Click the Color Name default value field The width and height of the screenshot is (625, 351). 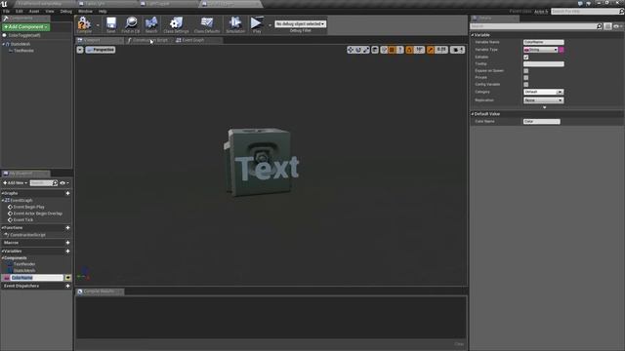point(542,121)
